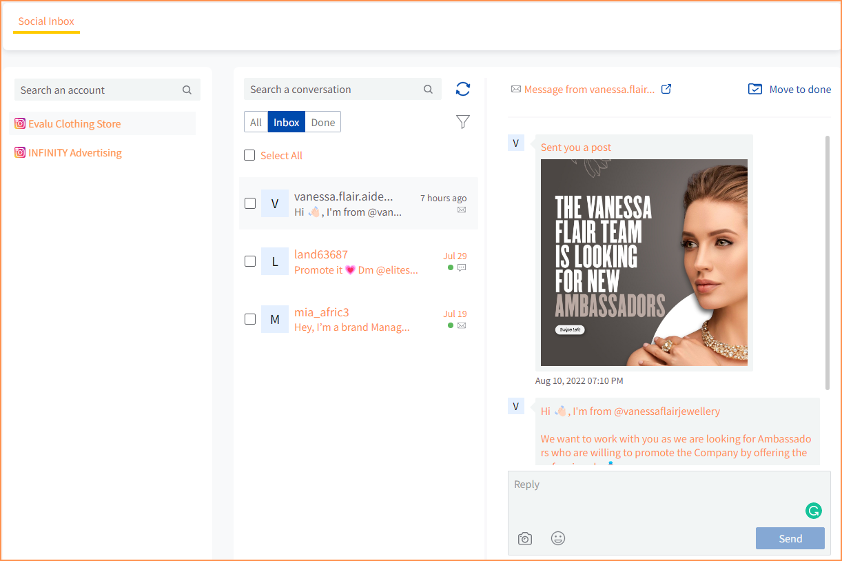Click the Send button
Screen dimensions: 842x561
[x=790, y=538]
